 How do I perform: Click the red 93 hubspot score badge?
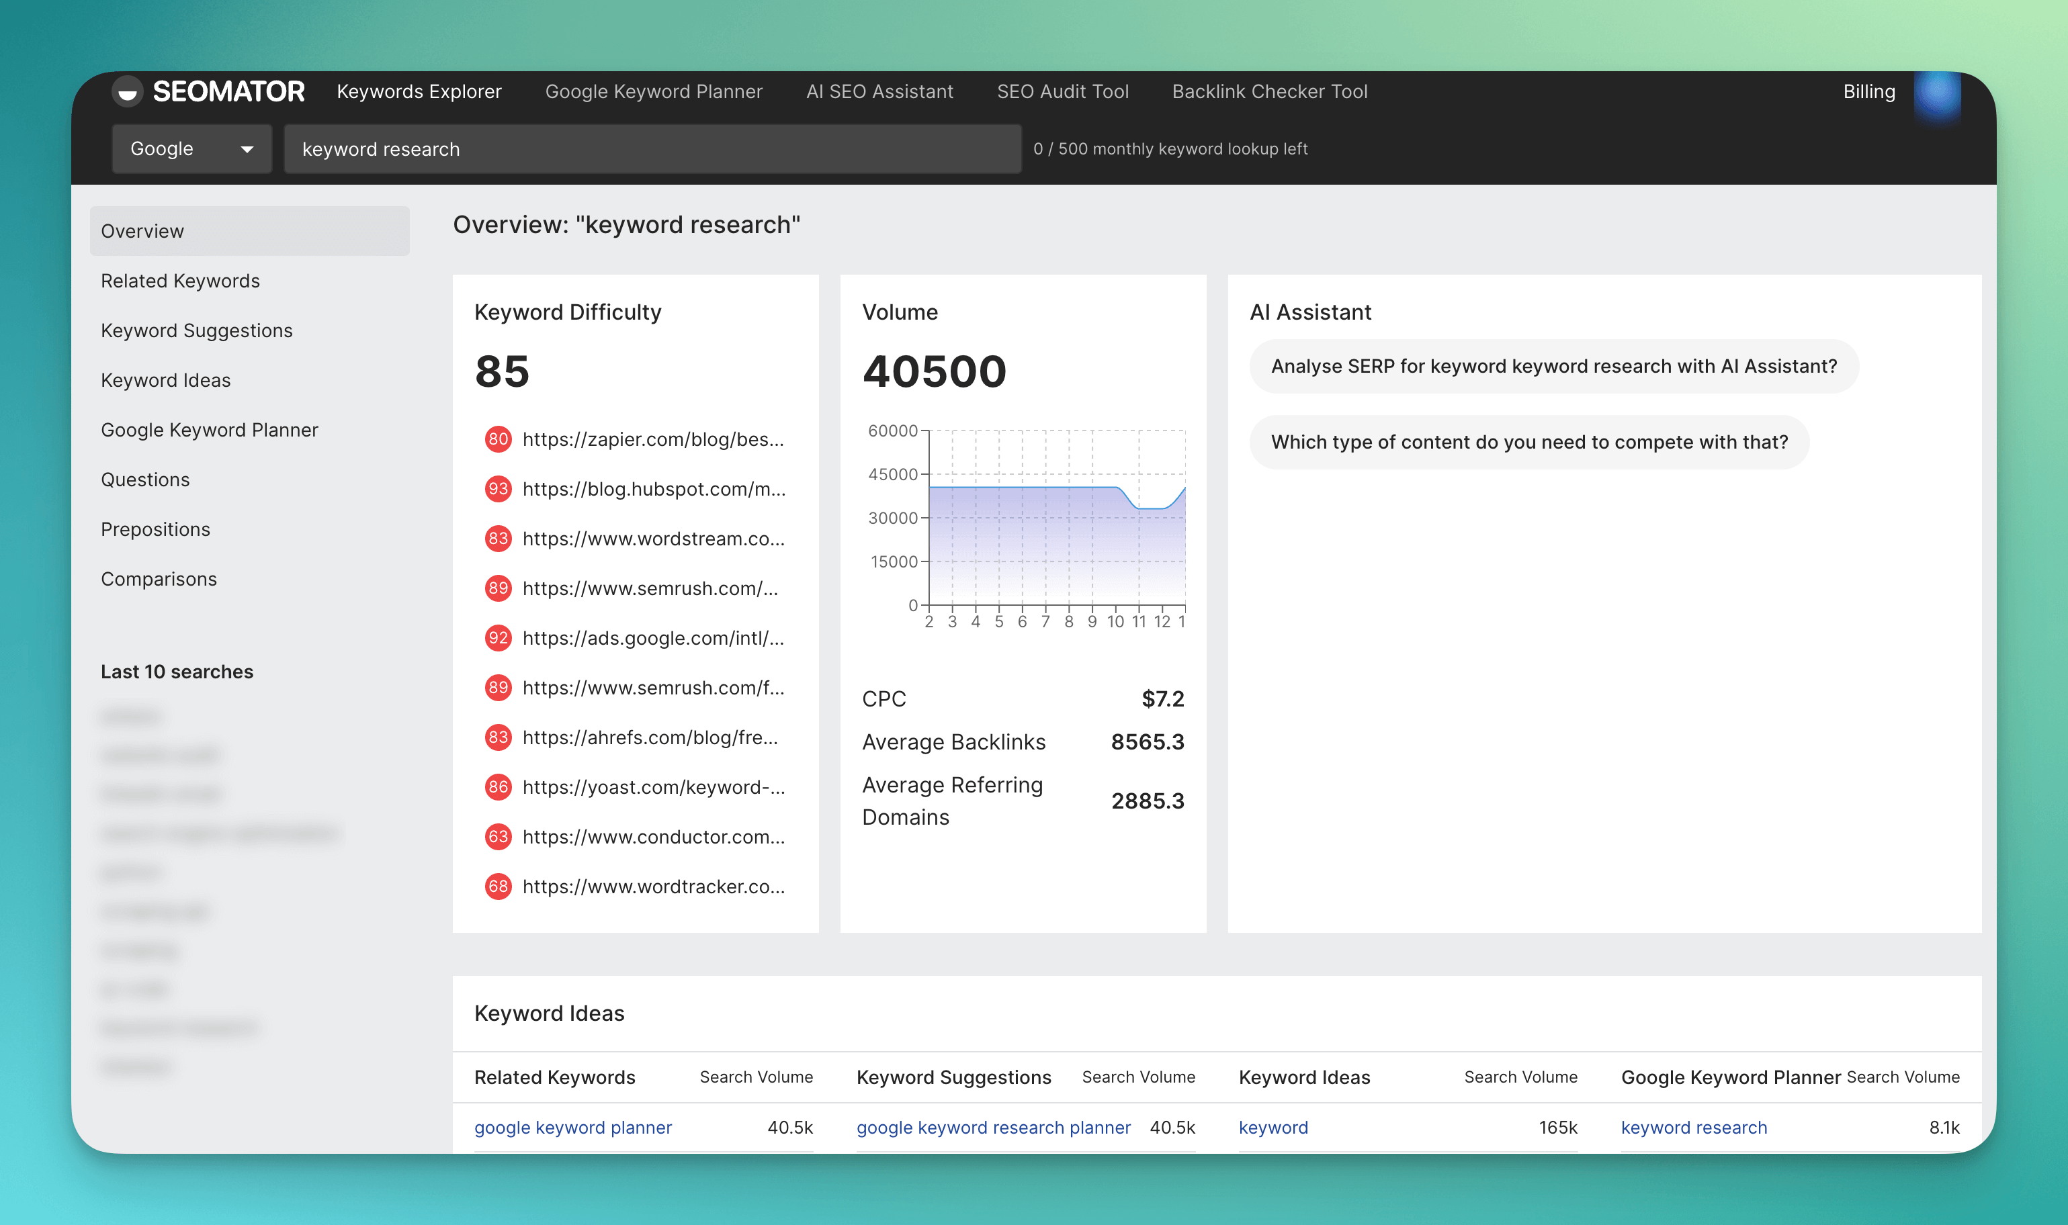[x=498, y=489]
